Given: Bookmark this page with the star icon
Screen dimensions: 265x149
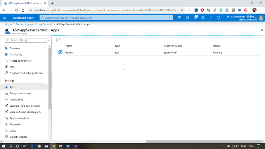Looking at the screenshot, I should click(x=182, y=10).
